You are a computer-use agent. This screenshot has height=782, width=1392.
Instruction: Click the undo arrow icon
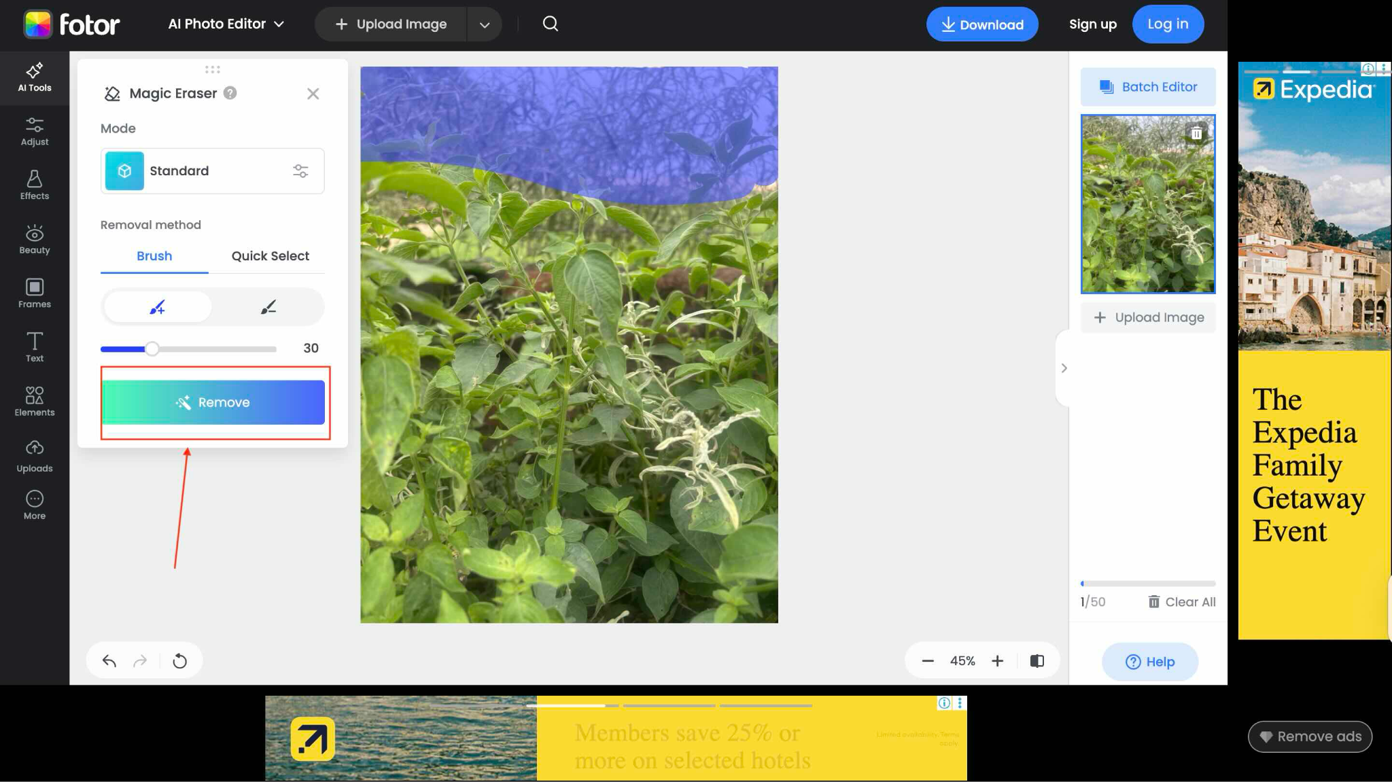109,661
